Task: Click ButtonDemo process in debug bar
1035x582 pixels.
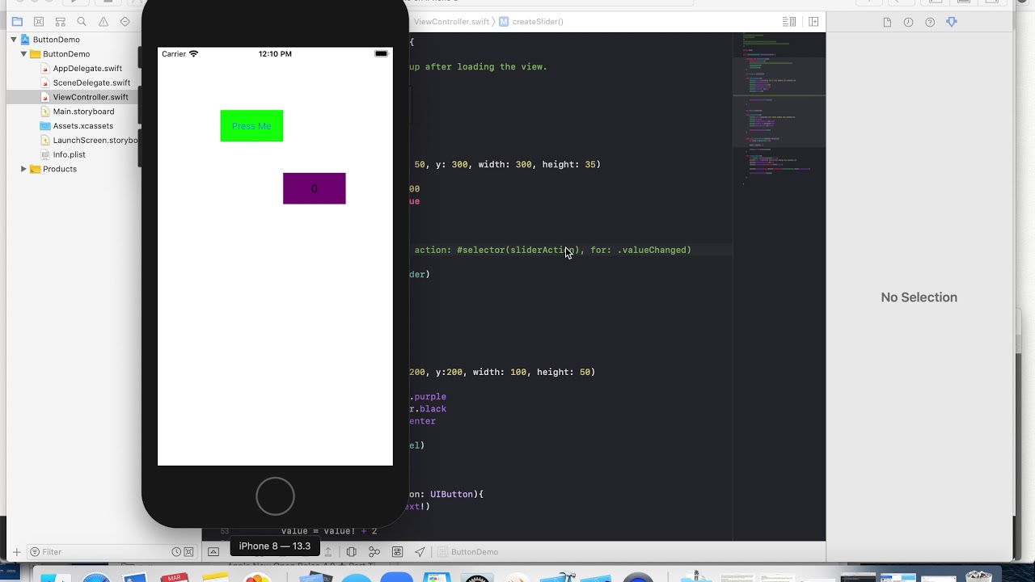Action: pyautogui.click(x=468, y=552)
